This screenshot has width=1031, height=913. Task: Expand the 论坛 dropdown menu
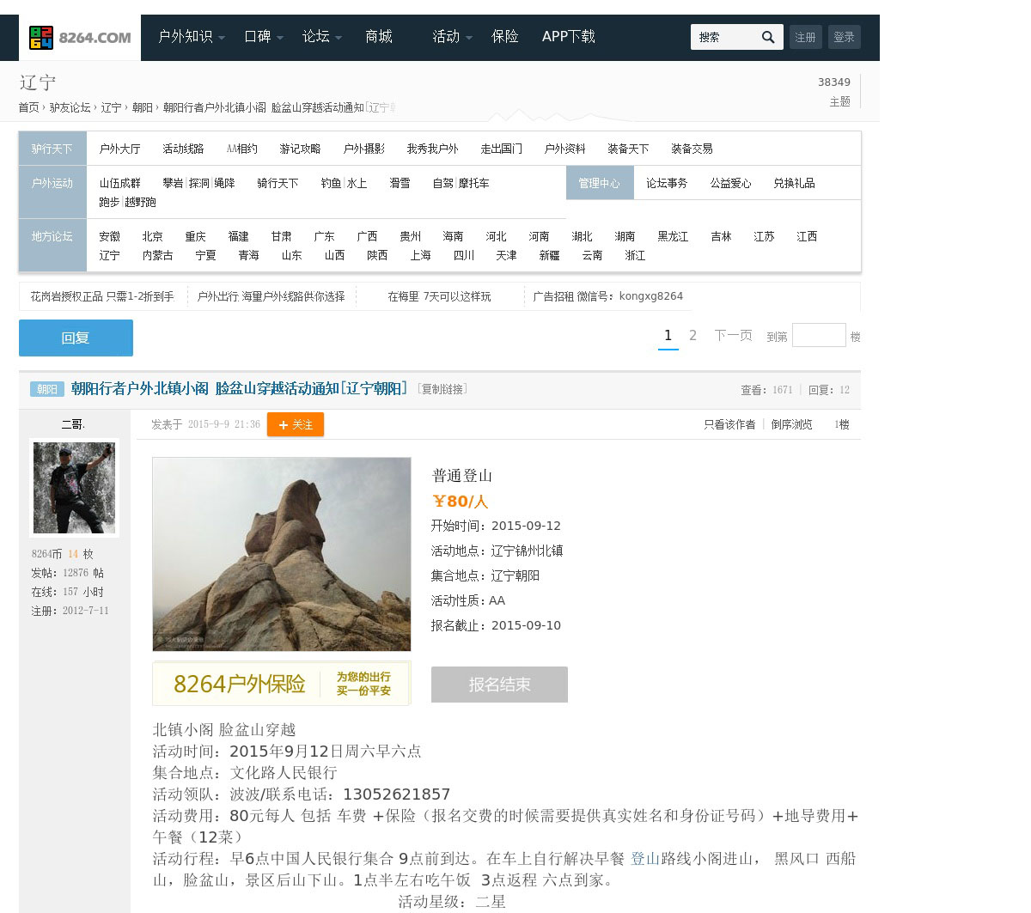coord(321,37)
